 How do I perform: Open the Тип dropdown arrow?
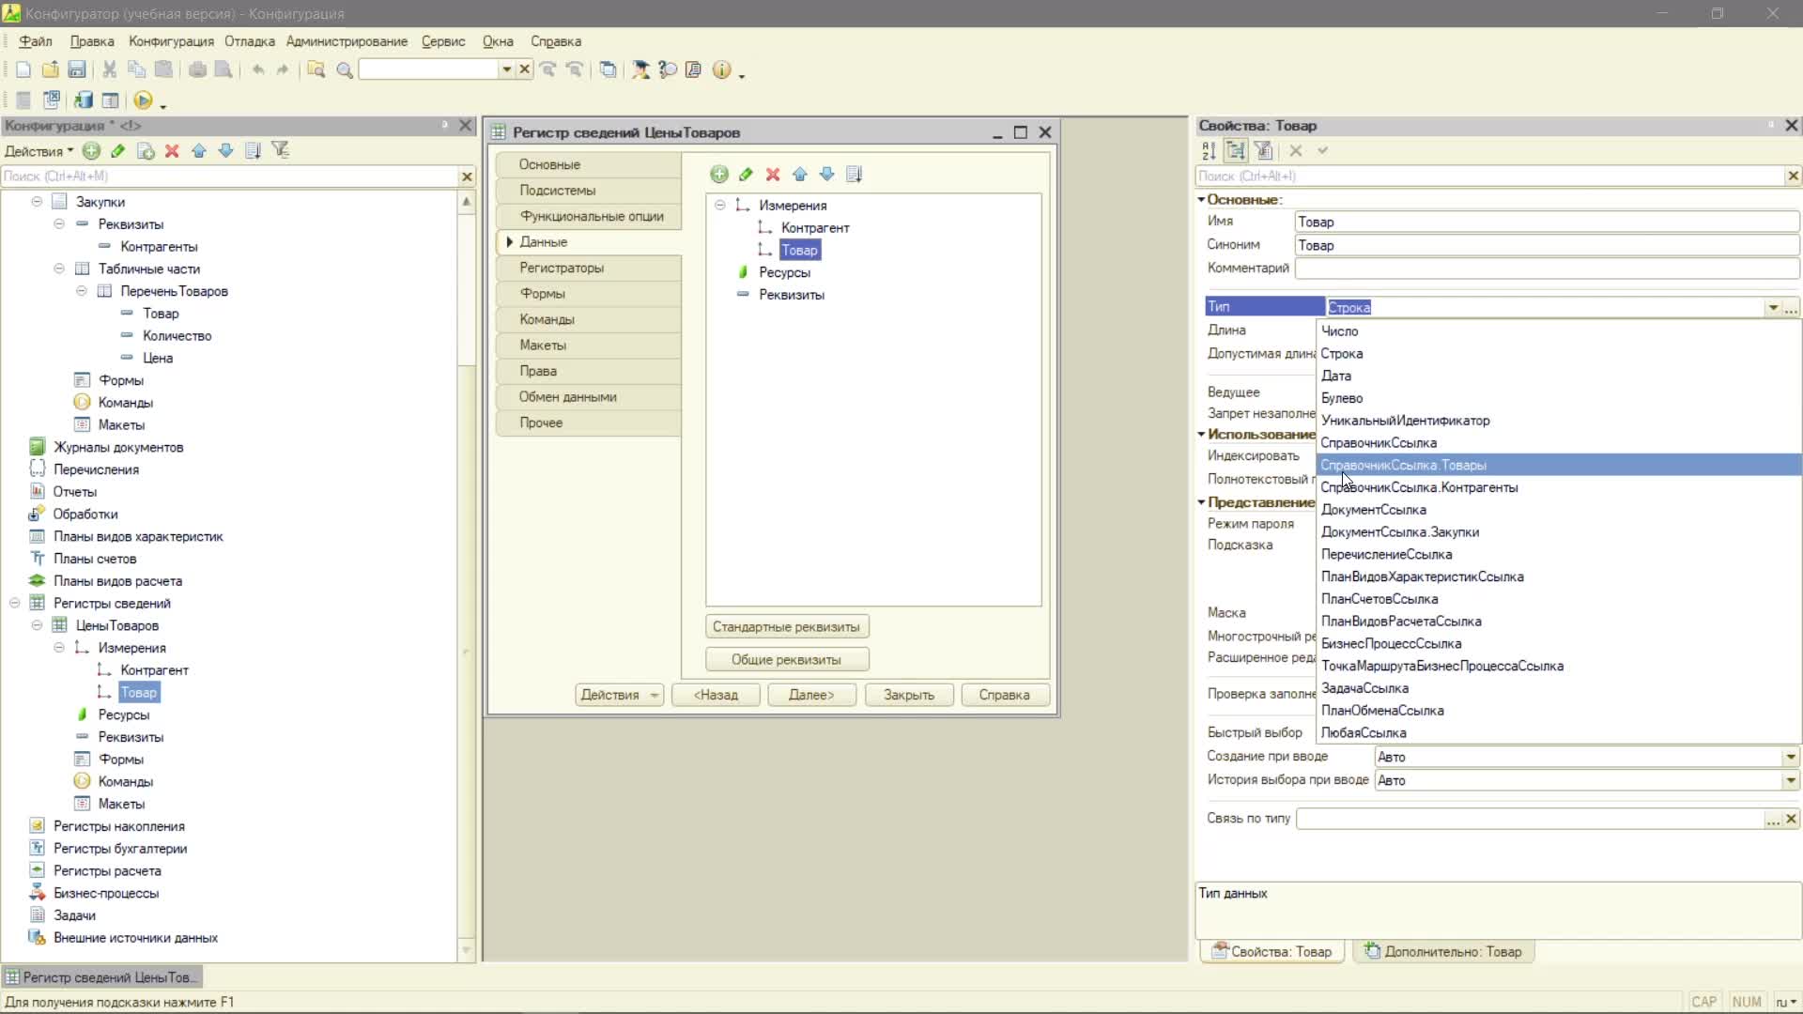(x=1773, y=307)
